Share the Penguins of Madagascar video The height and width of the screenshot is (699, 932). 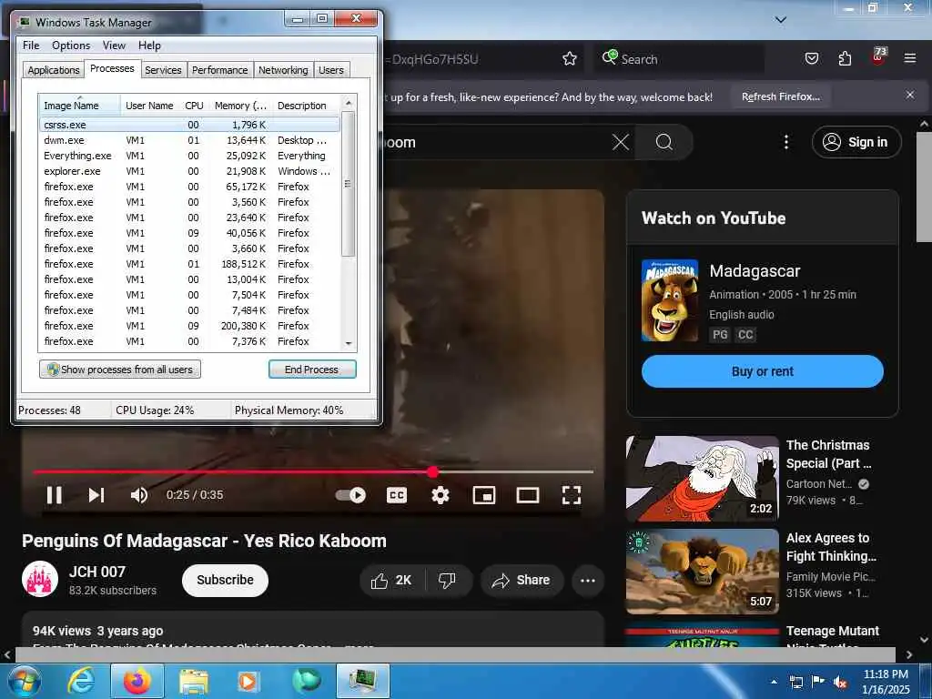(522, 581)
